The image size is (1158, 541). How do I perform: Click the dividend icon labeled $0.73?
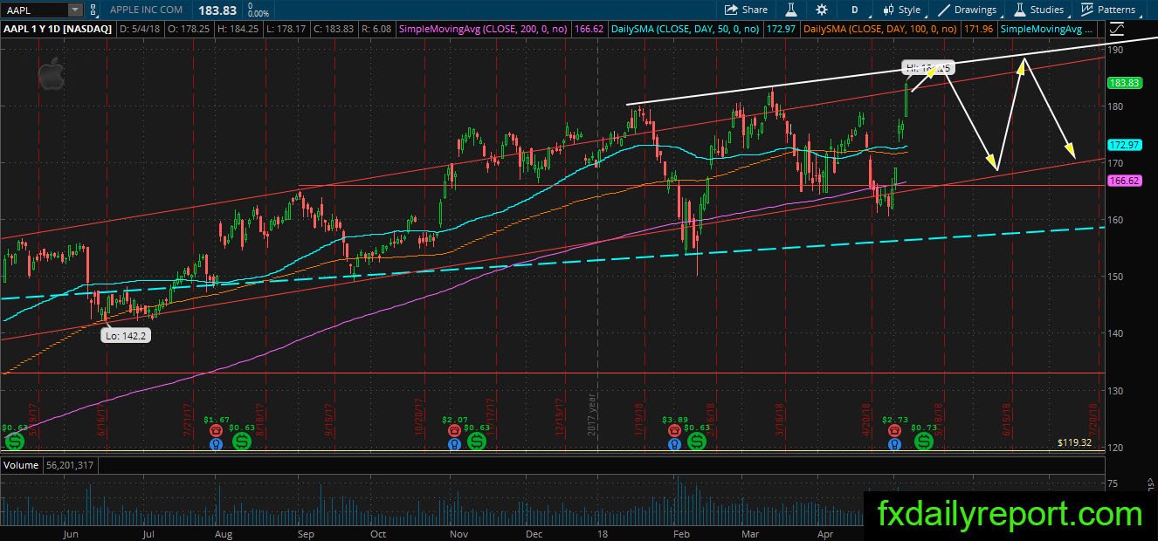pos(923,442)
